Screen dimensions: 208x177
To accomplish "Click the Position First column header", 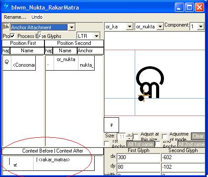I will (23, 43).
